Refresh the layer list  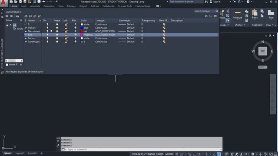pos(206,16)
